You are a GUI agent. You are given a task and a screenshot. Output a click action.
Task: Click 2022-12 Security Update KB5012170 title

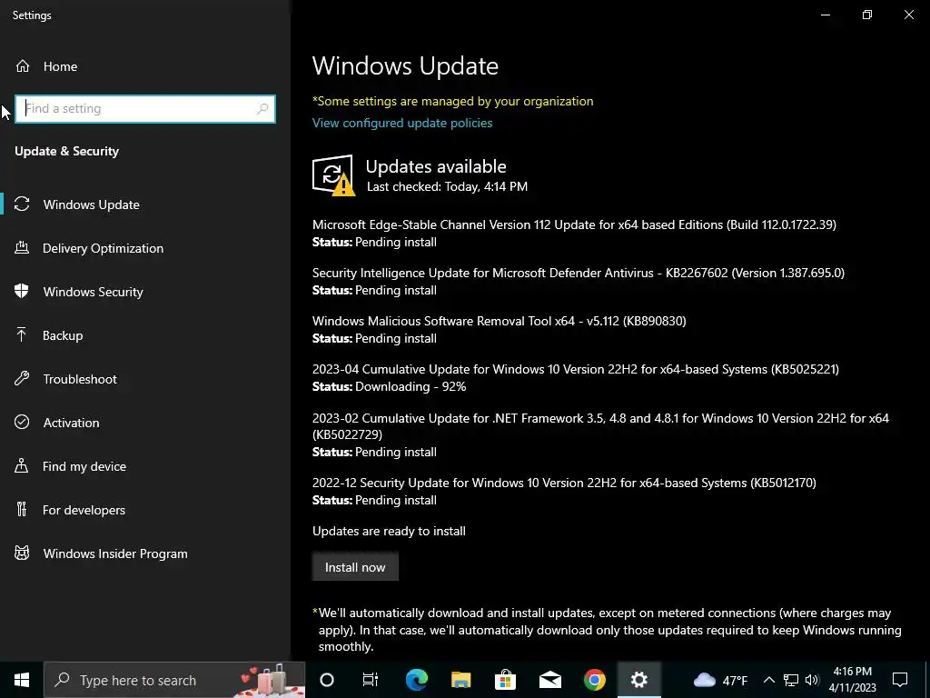pyautogui.click(x=564, y=483)
